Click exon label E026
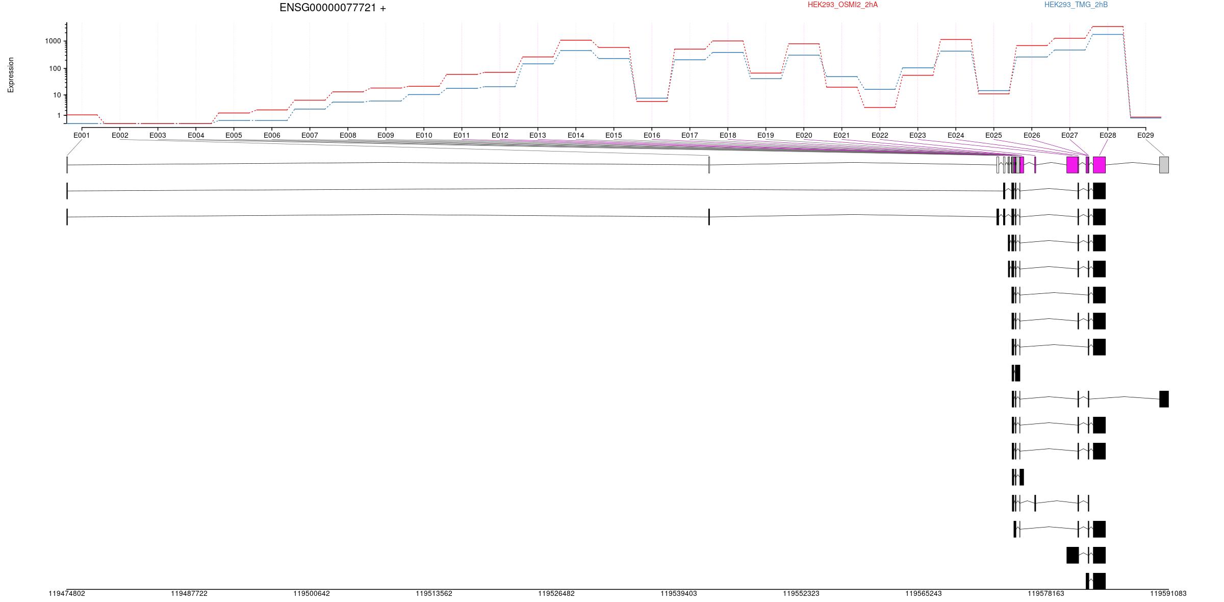1224x602 pixels. click(x=1032, y=135)
